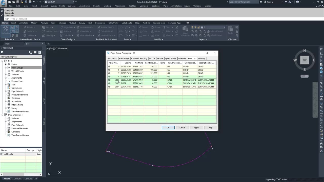
Task: Click the point marker icon for point 5
Action: pos(109,66)
